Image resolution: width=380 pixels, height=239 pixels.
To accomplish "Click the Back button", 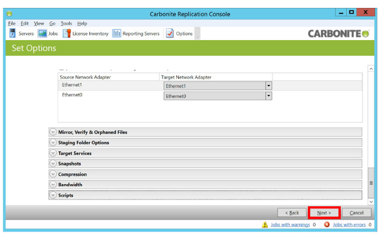I will pos(292,213).
